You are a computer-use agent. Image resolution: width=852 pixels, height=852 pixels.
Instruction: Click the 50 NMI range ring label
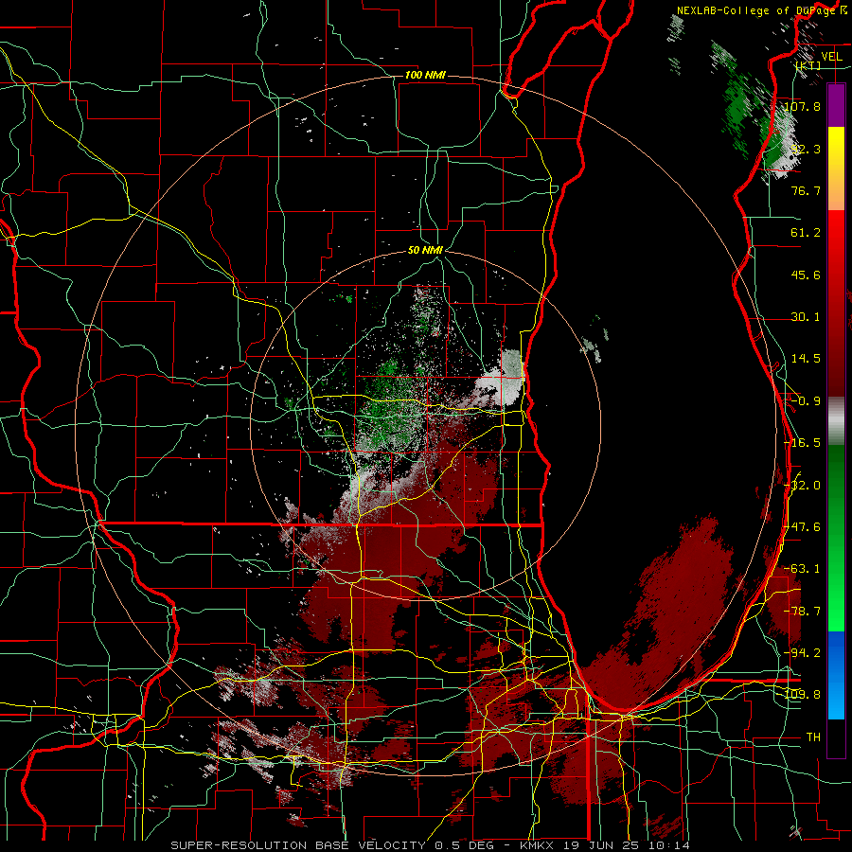click(425, 251)
